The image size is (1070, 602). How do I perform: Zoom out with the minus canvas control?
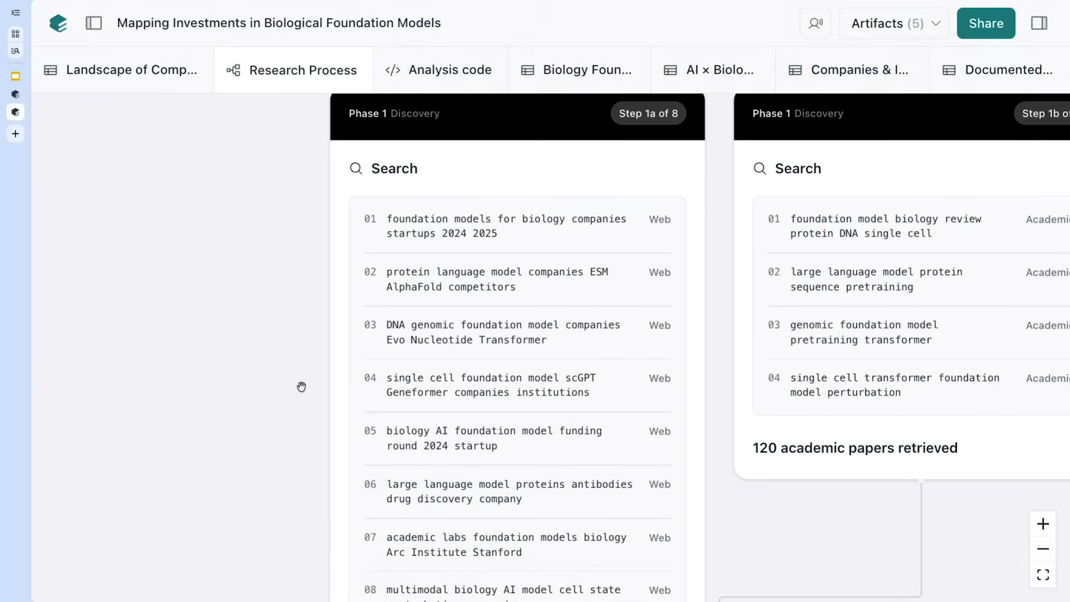[x=1043, y=549]
